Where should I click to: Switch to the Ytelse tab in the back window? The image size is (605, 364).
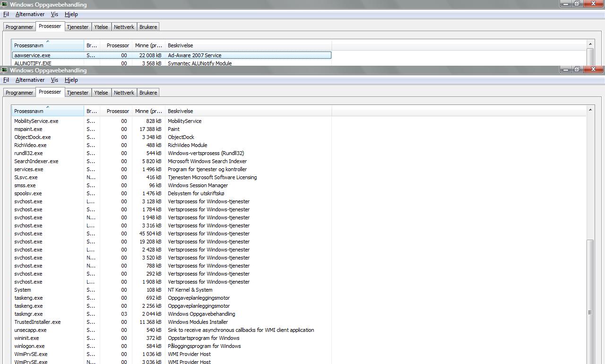tap(101, 27)
